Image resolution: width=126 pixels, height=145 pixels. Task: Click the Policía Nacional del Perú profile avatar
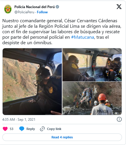[x=8, y=9]
